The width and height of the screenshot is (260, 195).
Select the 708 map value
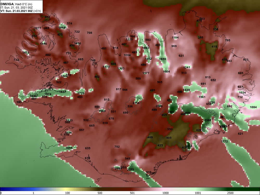tap(89, 33)
